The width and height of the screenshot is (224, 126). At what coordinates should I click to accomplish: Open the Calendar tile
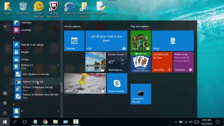[x=74, y=41]
